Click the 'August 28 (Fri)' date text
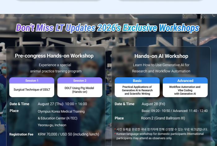Screen dimensions: 217x146 pos(153,104)
